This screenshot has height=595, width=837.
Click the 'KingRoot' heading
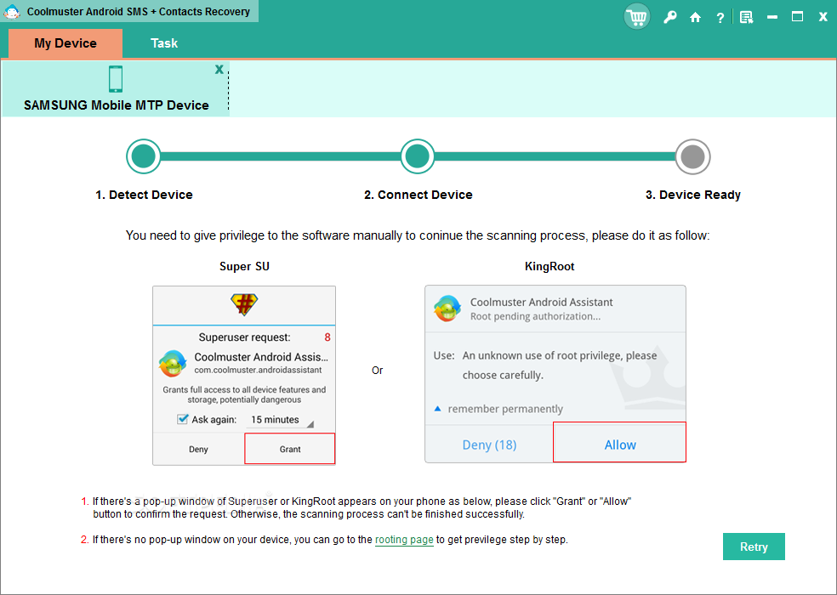549,266
